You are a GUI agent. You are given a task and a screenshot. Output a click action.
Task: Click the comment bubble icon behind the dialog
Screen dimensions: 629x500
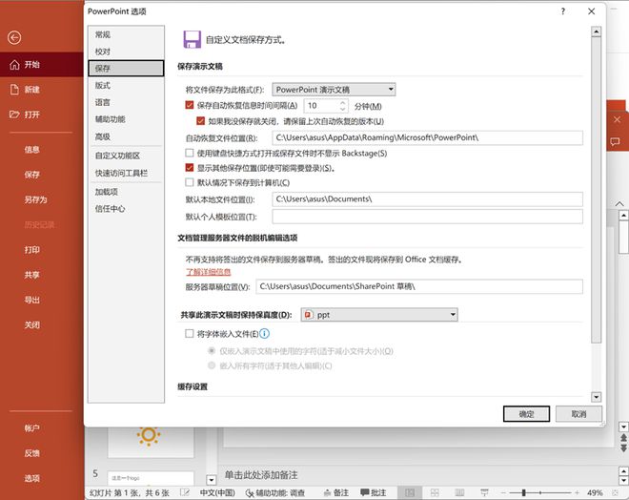pos(615,141)
